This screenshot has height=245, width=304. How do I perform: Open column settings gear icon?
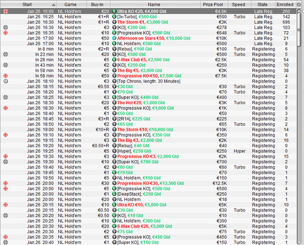click(299, 4)
